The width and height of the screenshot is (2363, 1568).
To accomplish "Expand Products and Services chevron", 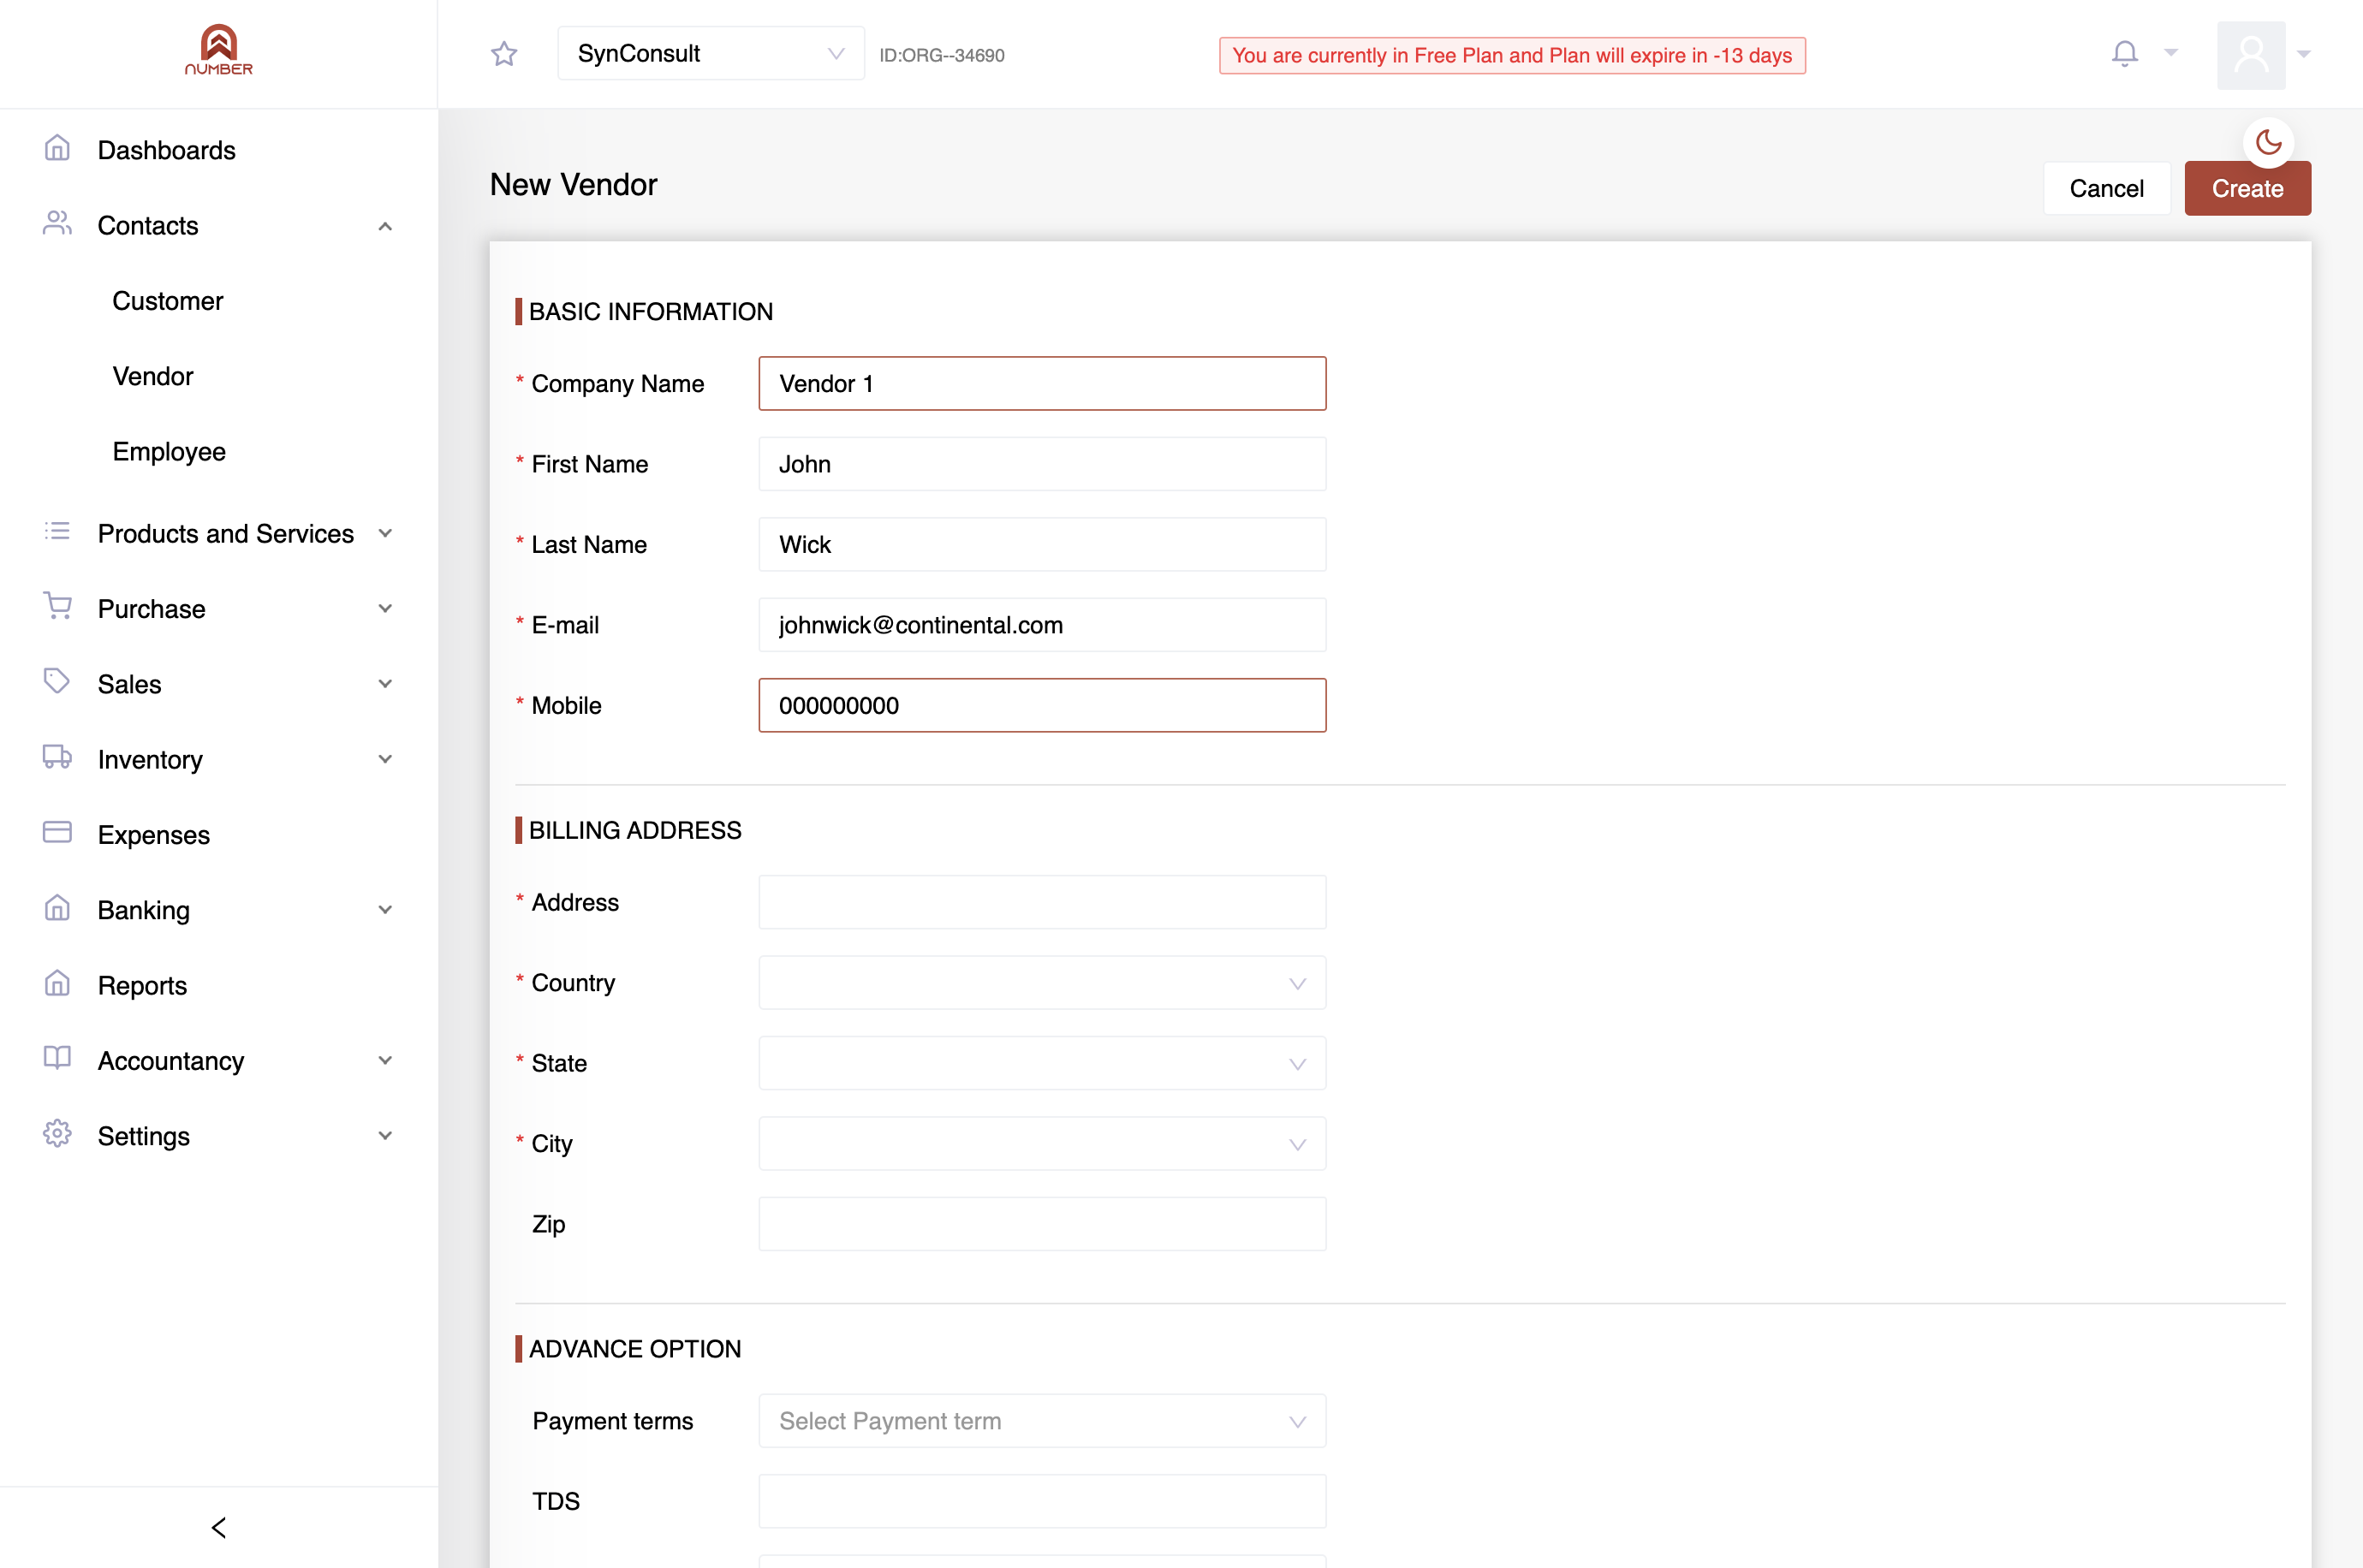I will [x=385, y=534].
